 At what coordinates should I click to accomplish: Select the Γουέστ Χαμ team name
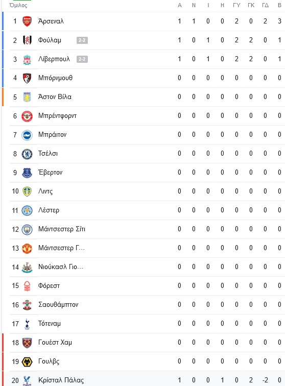(55, 343)
